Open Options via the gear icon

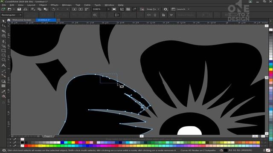[166, 9]
